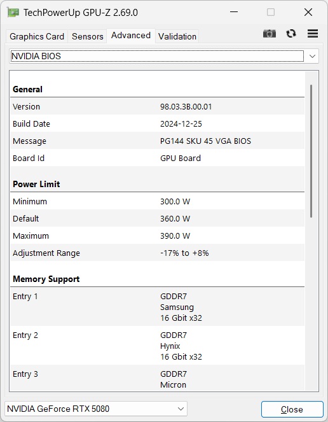Select the Default power limit row
Image resolution: width=328 pixels, height=422 pixels.
tap(157, 218)
